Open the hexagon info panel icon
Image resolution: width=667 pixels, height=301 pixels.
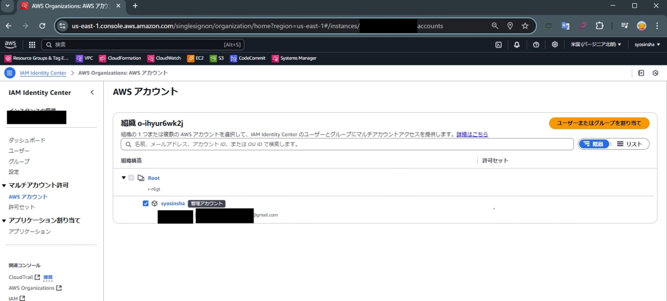click(656, 73)
